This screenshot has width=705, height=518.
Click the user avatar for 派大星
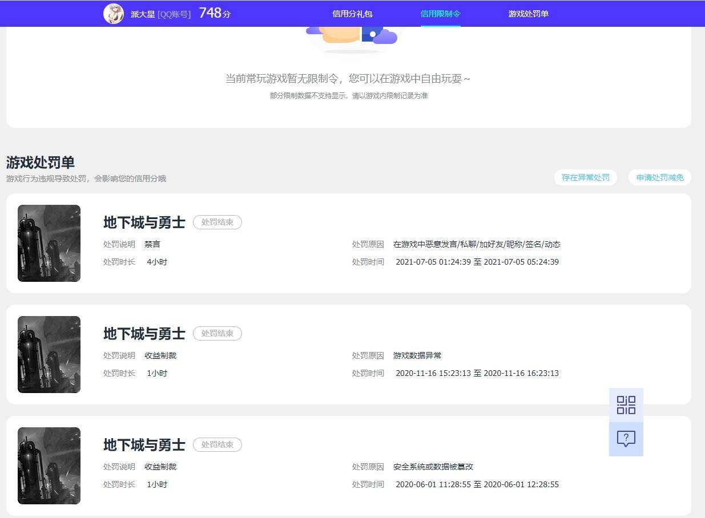coord(114,14)
